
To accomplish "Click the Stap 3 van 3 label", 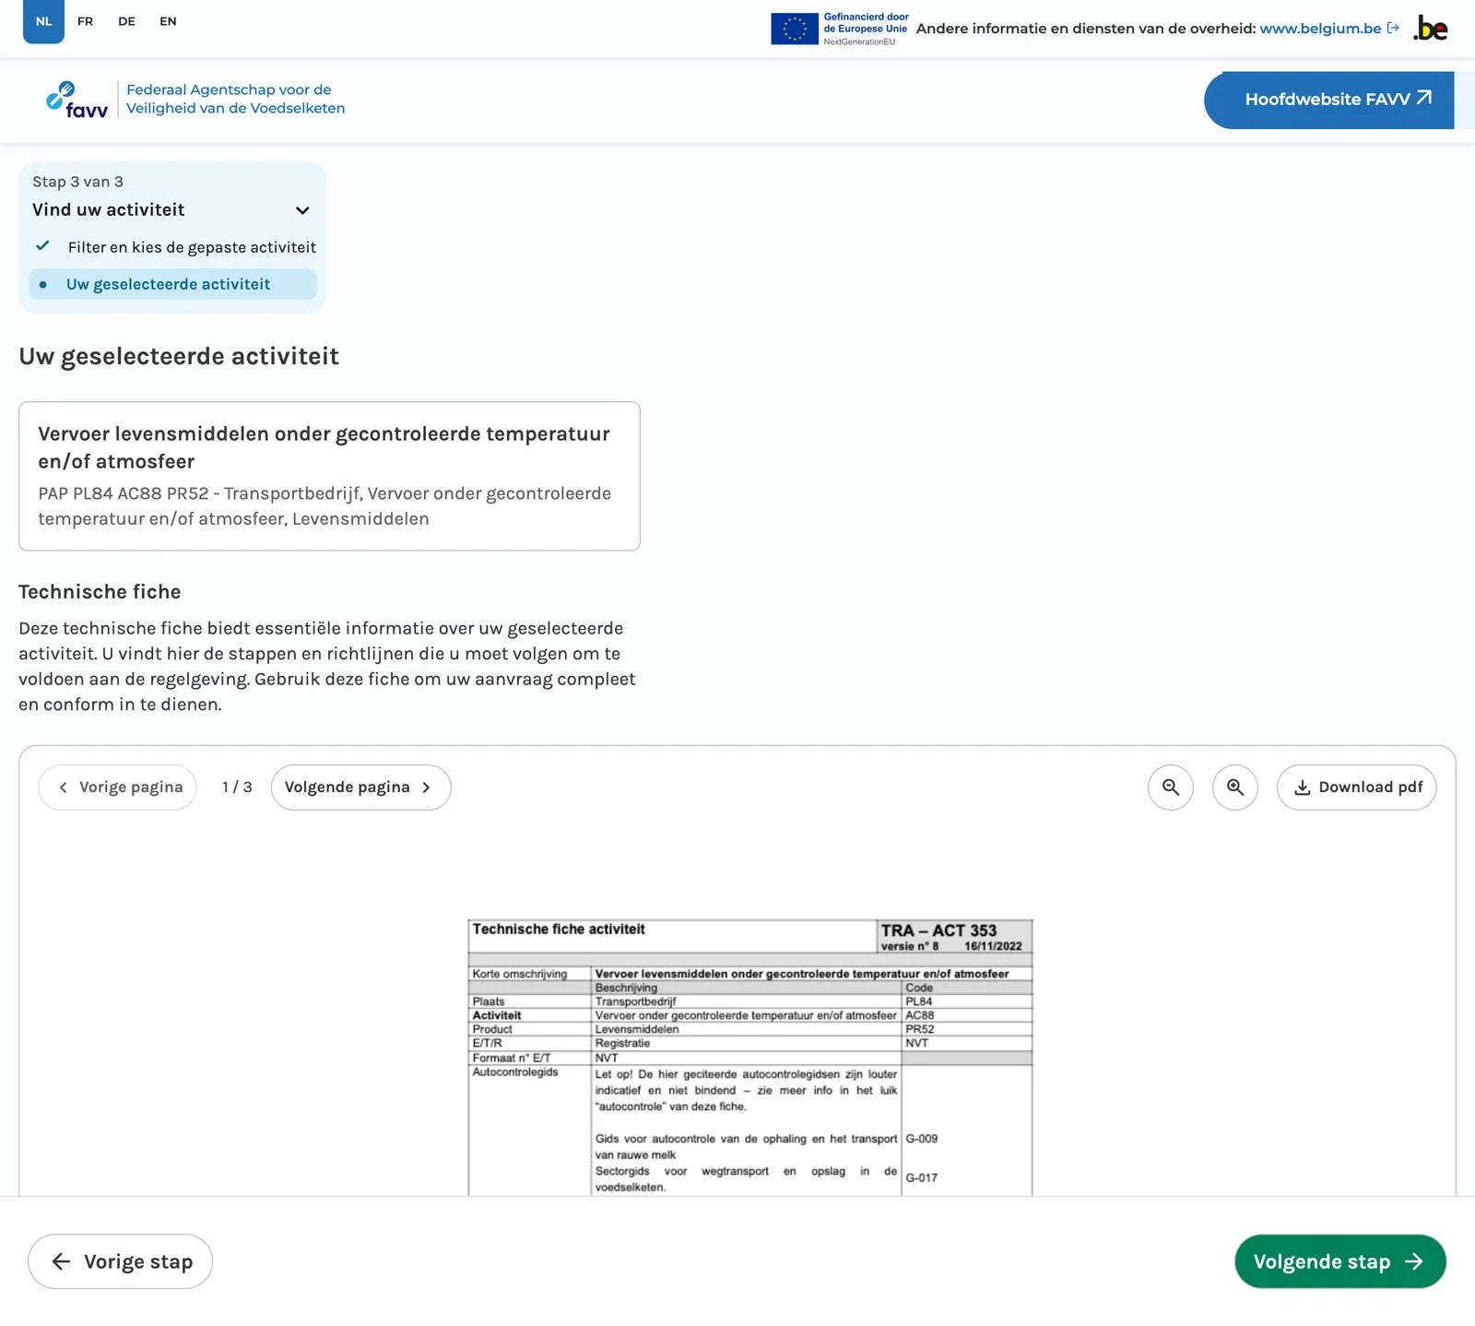I will 77,182.
